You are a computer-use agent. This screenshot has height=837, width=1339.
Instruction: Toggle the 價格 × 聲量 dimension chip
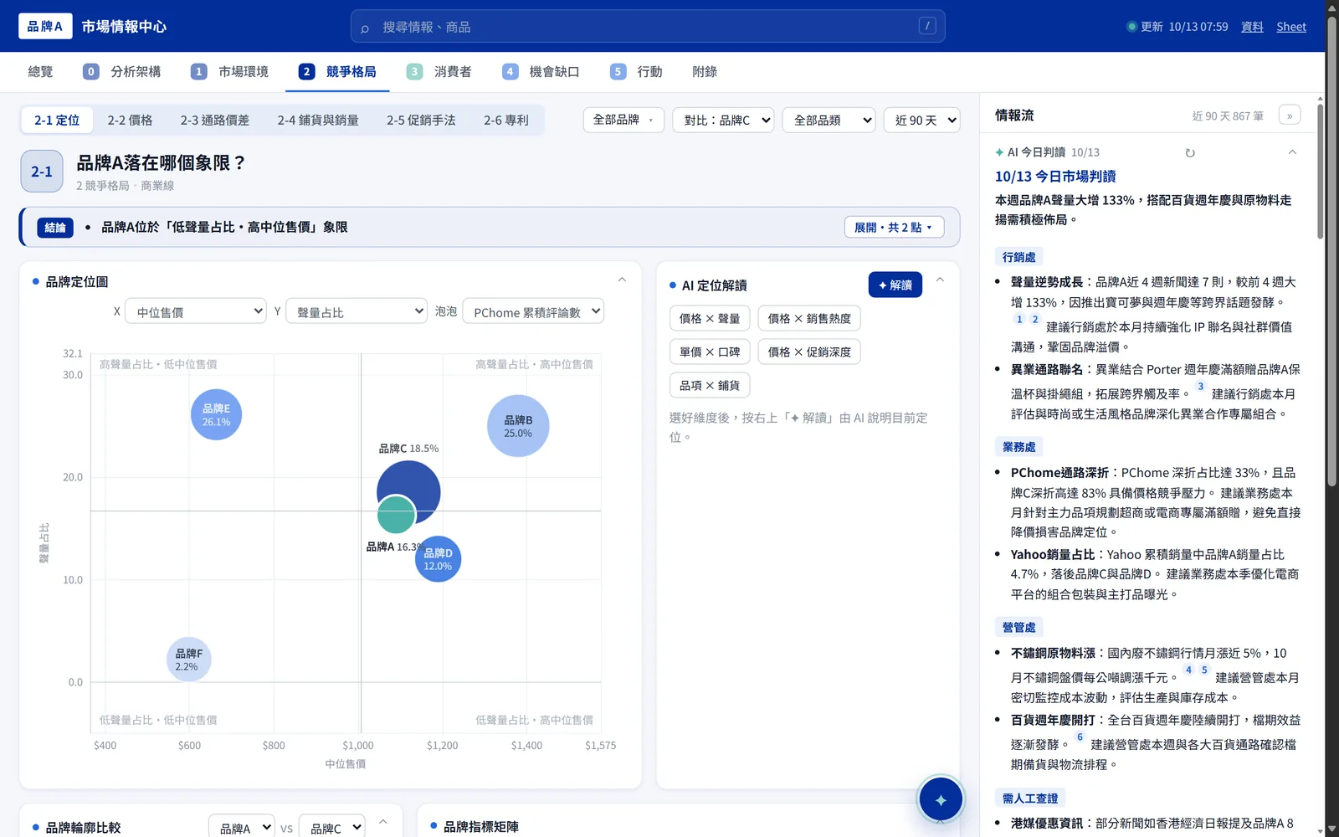pyautogui.click(x=710, y=319)
